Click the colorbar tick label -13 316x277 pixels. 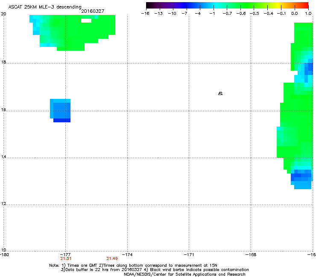tap(158, 14)
